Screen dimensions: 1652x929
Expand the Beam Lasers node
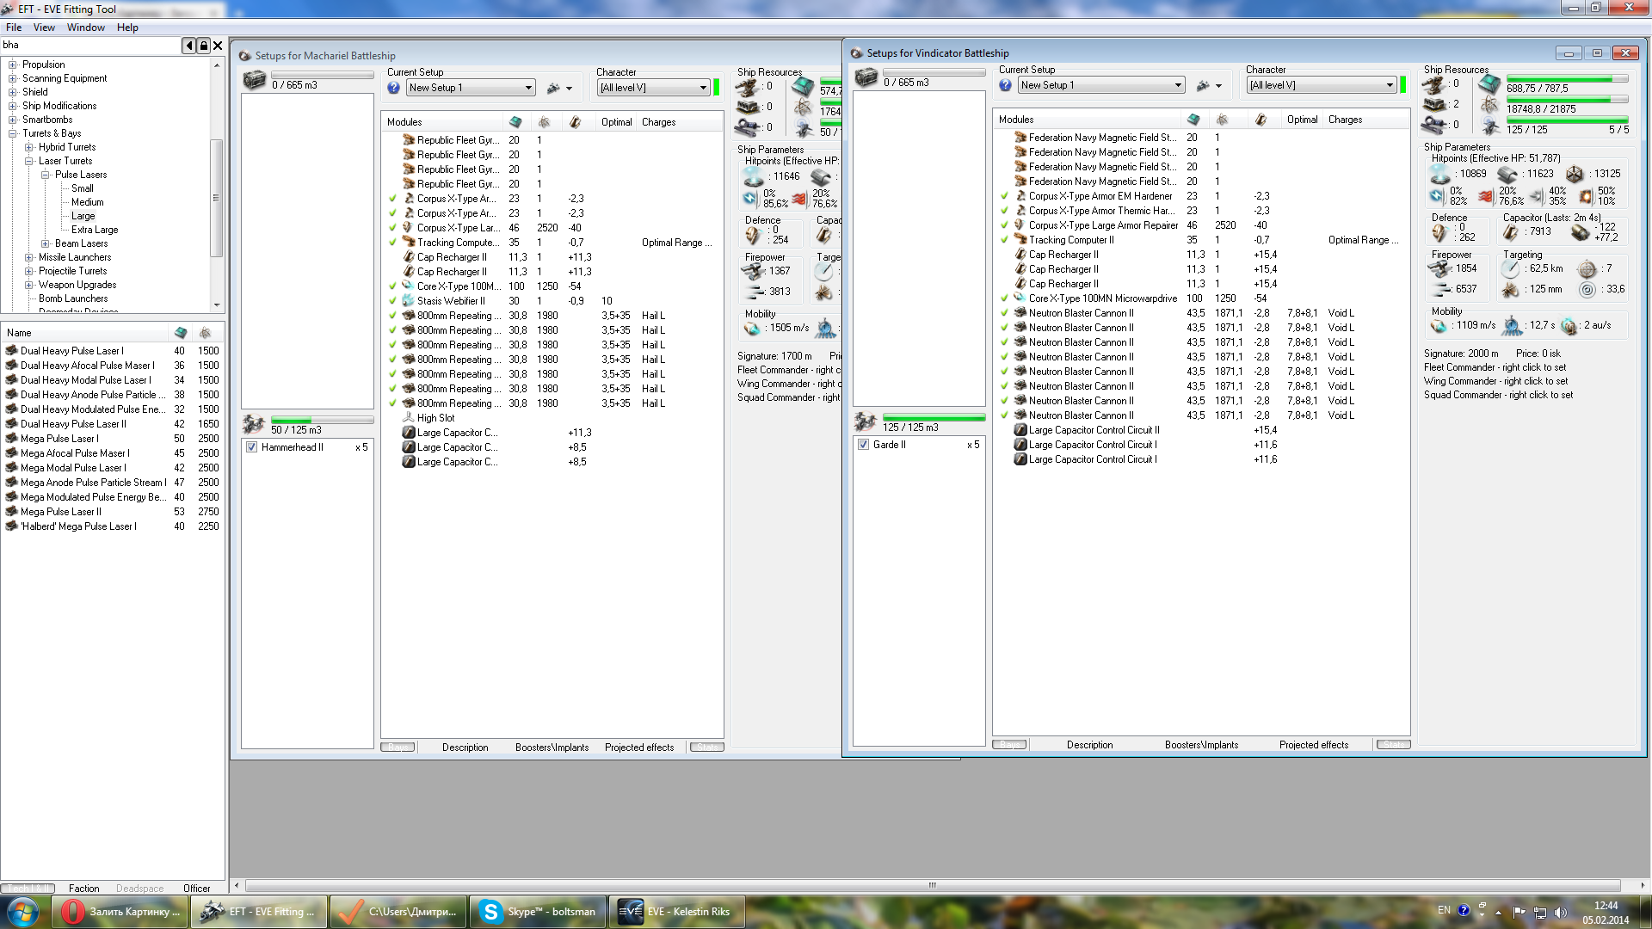point(46,243)
